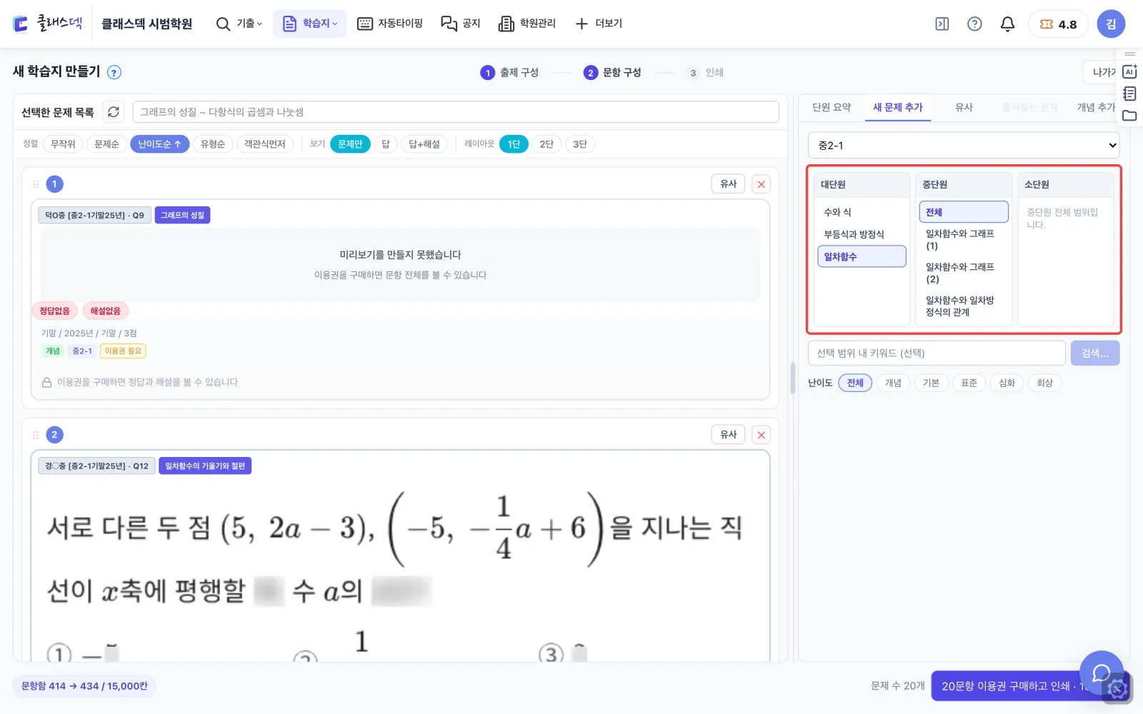The image size is (1143, 714).
Task: Switch layout to 3단
Action: click(x=580, y=144)
